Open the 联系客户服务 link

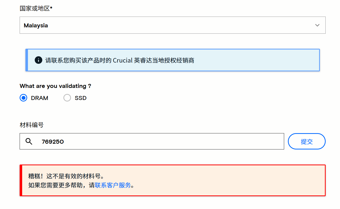point(113,185)
